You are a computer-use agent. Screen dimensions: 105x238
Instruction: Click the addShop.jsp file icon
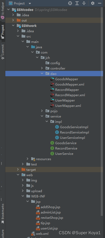(x=38, y=207)
